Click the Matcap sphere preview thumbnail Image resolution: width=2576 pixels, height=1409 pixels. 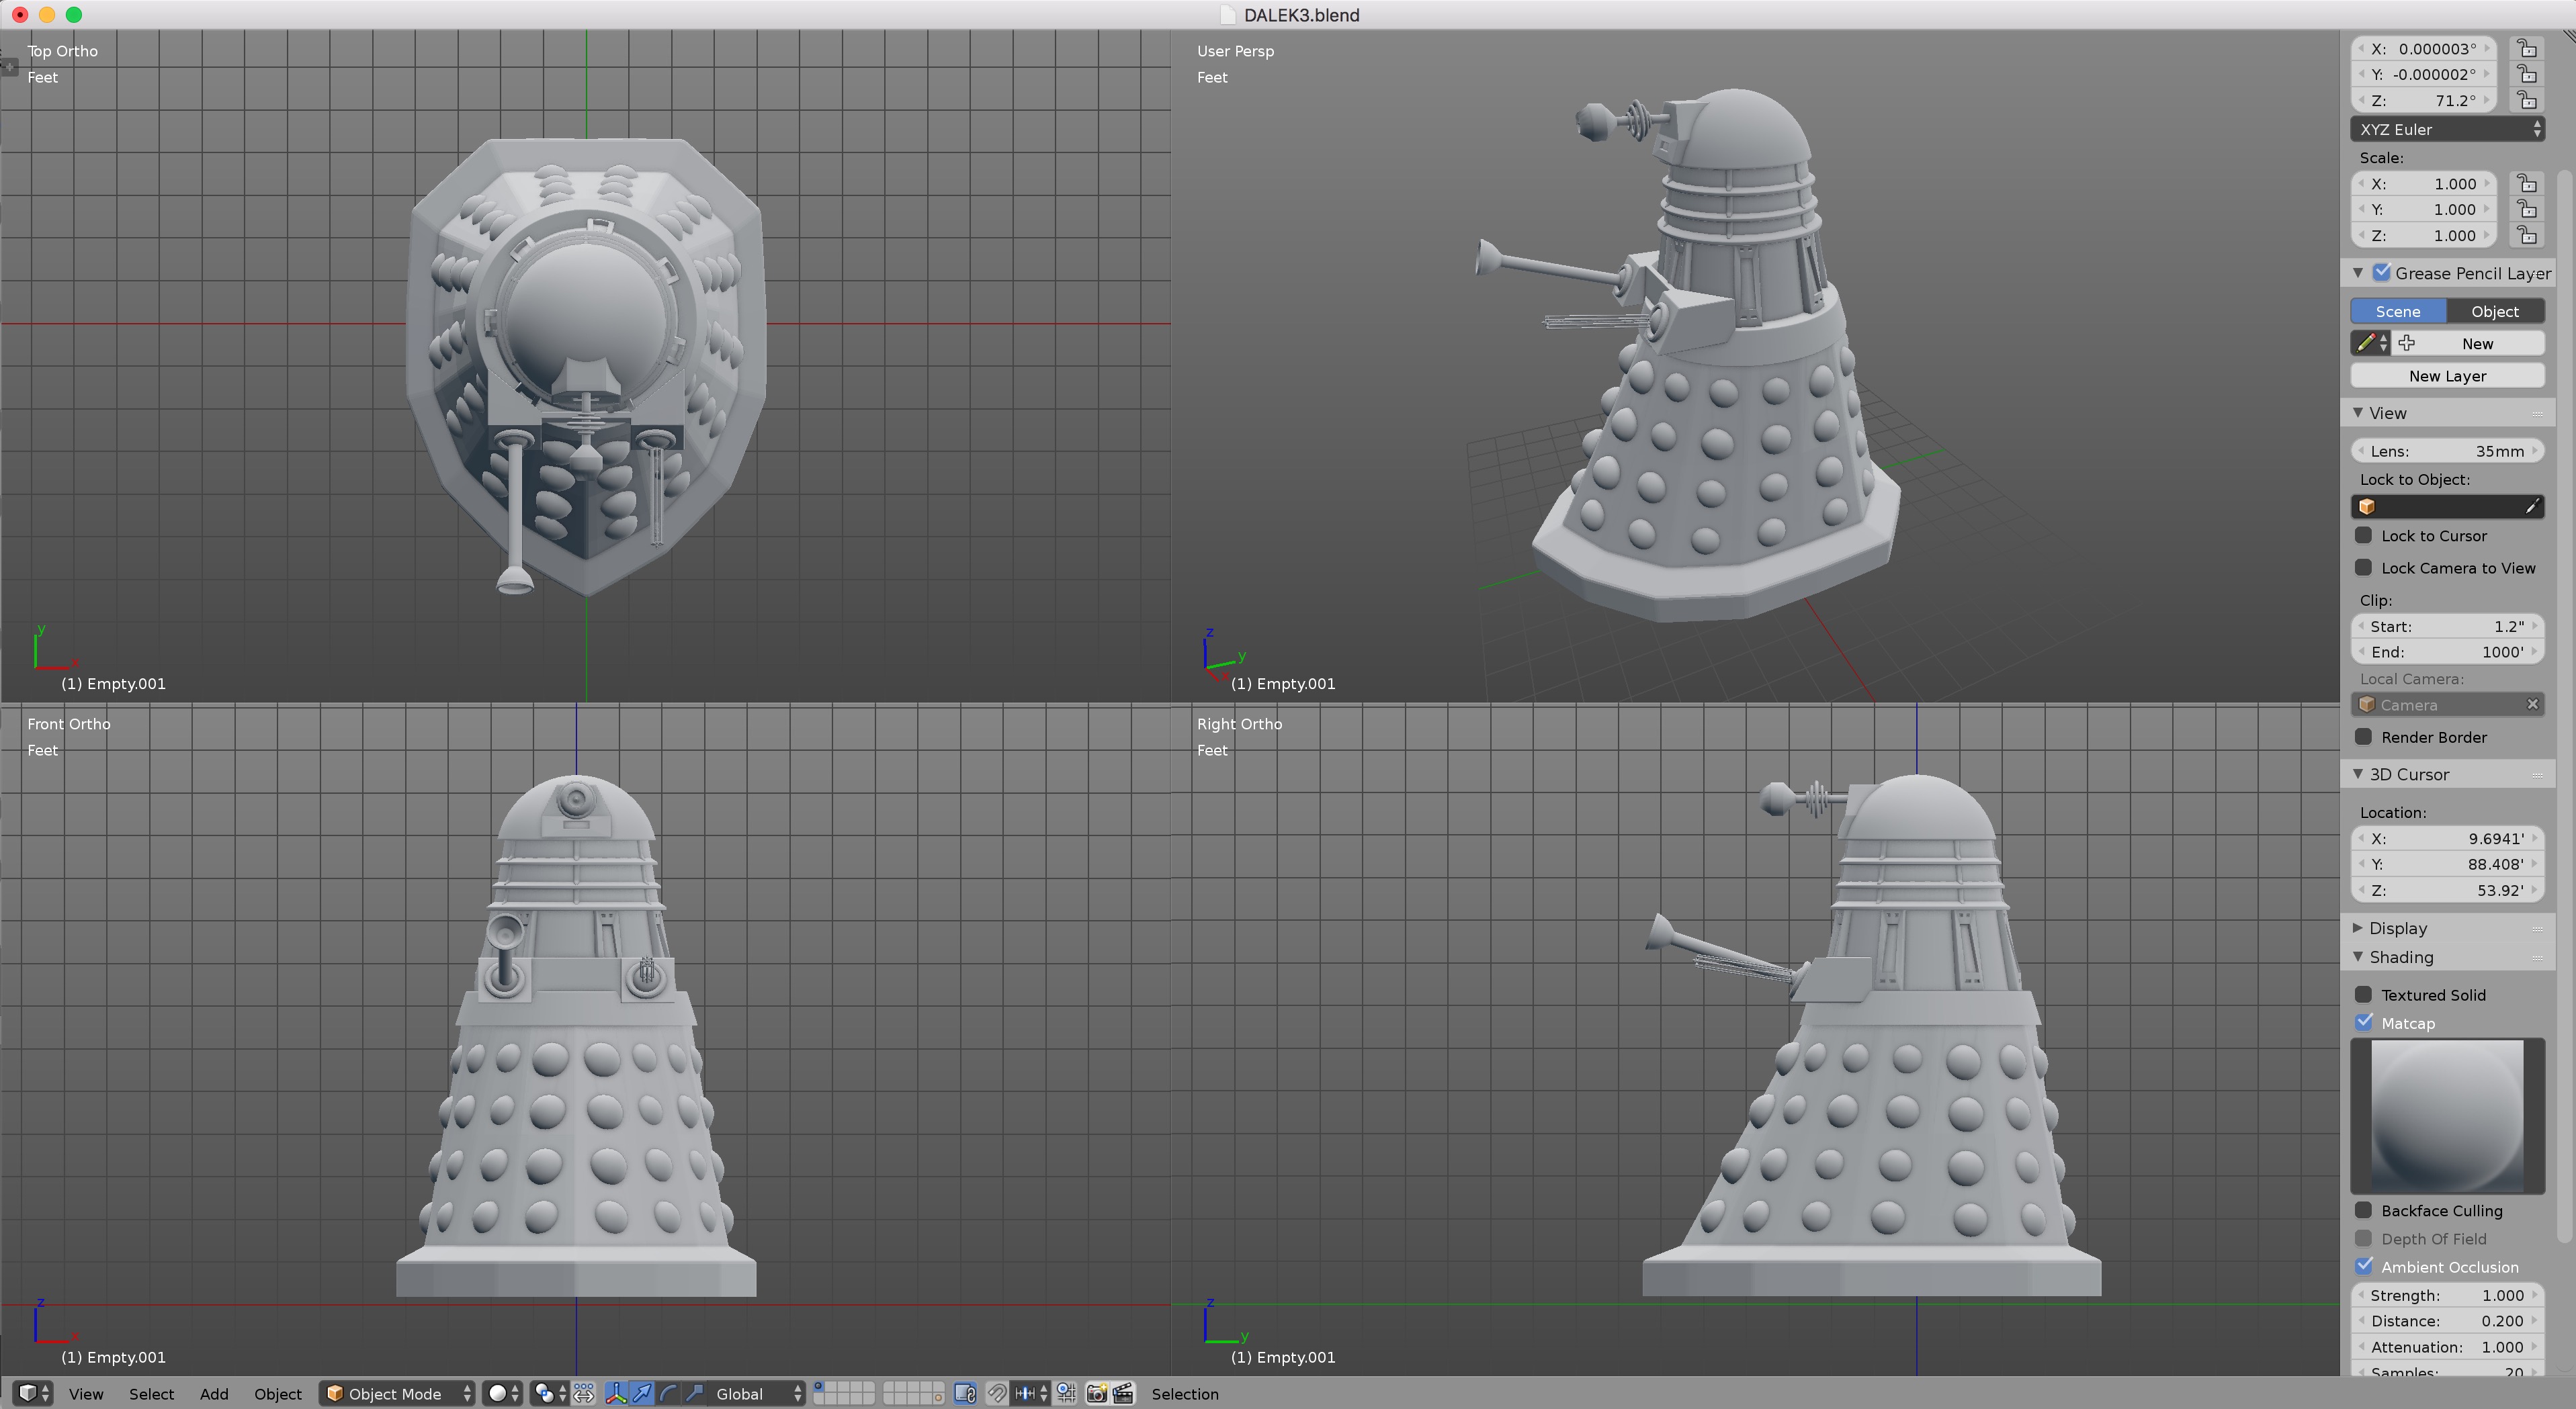tap(2447, 1116)
